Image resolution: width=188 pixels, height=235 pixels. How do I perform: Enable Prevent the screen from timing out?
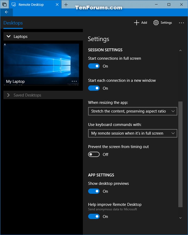coord(94,154)
